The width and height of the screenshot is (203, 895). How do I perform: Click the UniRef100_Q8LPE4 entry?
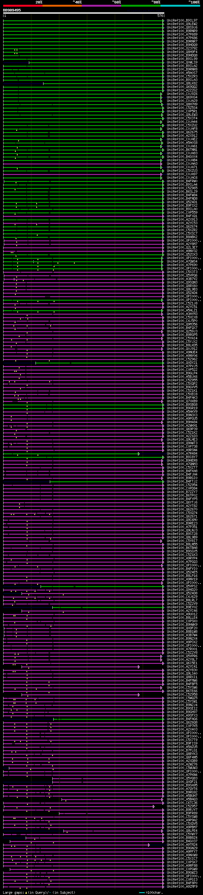[182, 831]
